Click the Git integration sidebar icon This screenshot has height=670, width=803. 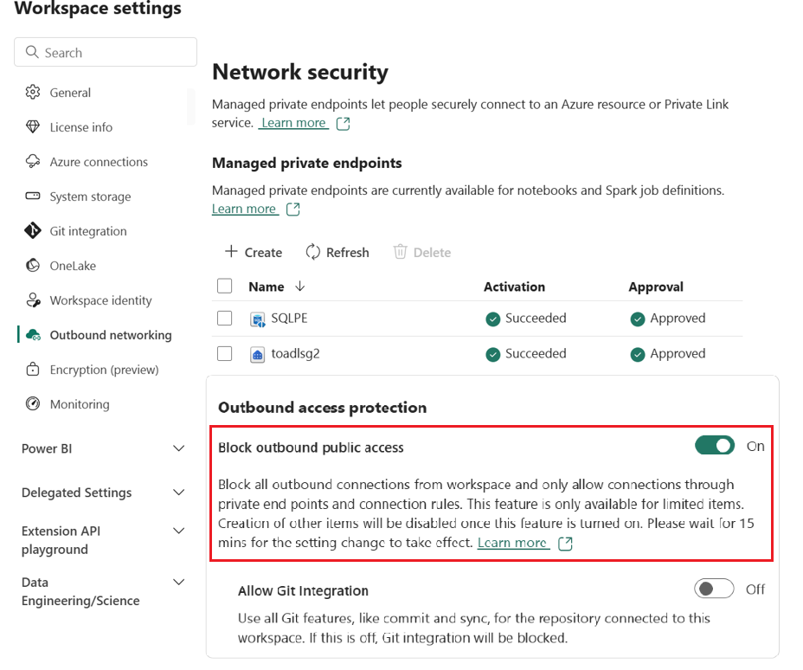[x=33, y=231]
